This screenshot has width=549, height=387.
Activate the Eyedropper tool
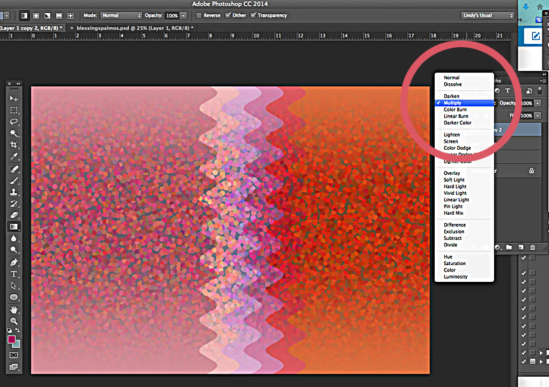pos(14,157)
